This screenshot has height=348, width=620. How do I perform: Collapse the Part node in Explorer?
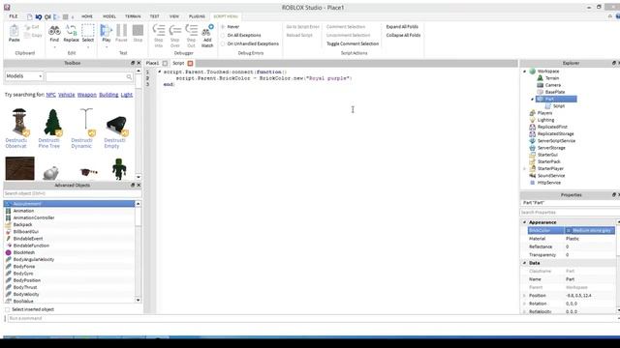click(532, 99)
